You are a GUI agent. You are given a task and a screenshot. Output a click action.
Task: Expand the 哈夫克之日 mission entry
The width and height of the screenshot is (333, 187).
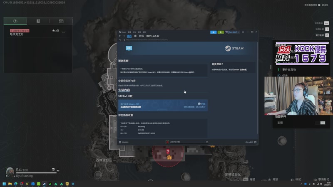point(64,32)
